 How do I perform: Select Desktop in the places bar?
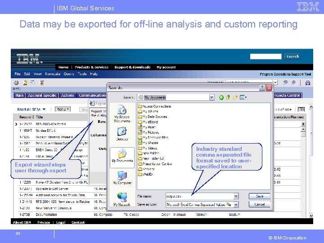pos(122,134)
